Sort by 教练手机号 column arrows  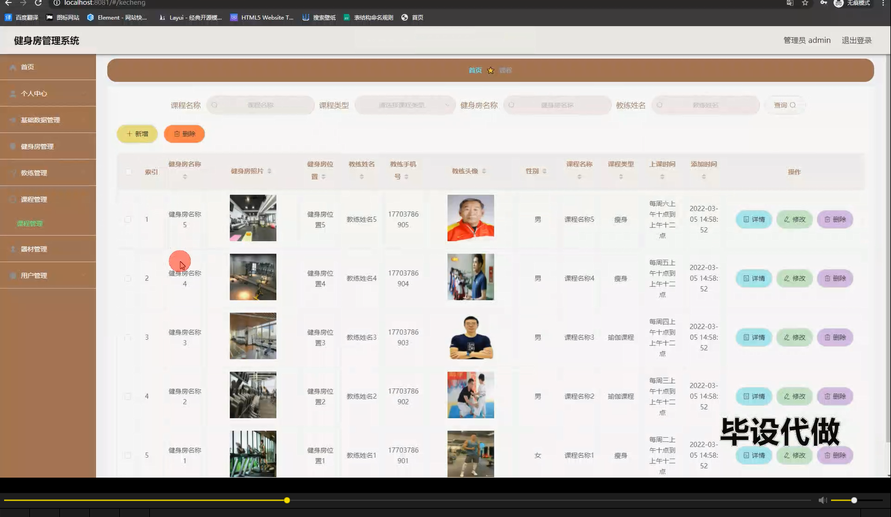(407, 177)
